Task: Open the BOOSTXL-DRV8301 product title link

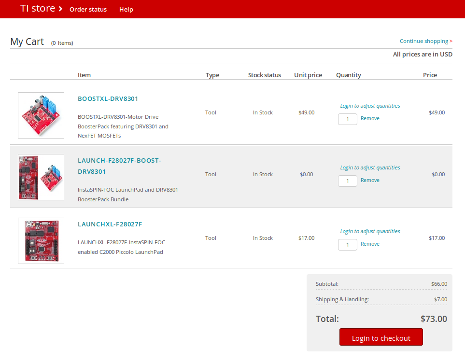Action: 108,99
